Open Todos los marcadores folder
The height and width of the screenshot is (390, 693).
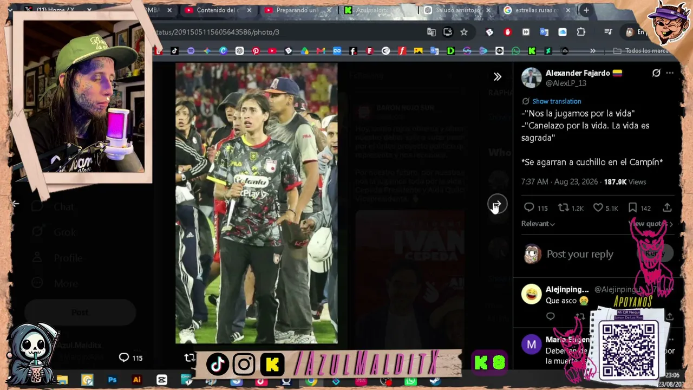pos(642,51)
